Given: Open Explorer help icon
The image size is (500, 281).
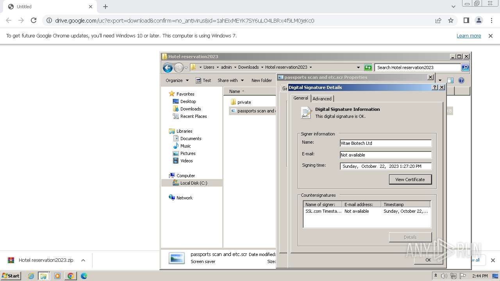Looking at the screenshot, I should pos(461,80).
